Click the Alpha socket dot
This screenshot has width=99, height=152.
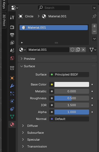point(52,112)
